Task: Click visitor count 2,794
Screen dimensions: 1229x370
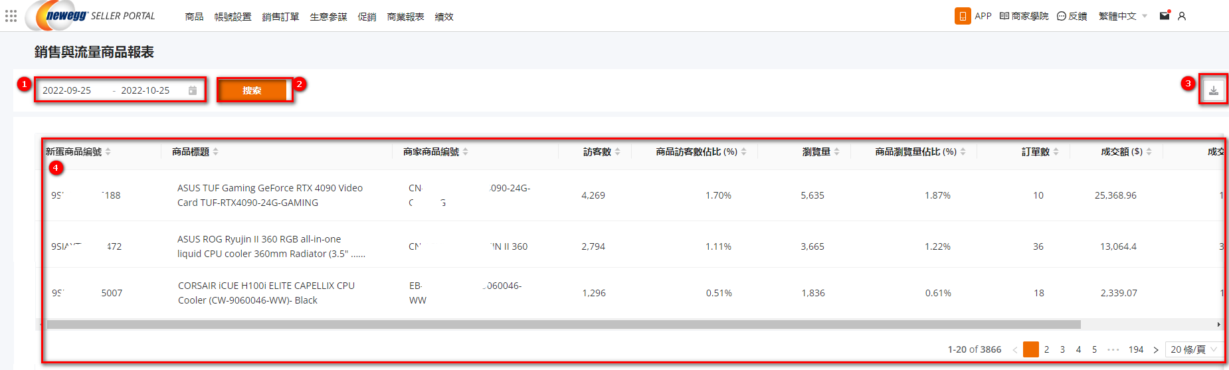Action: pos(593,246)
